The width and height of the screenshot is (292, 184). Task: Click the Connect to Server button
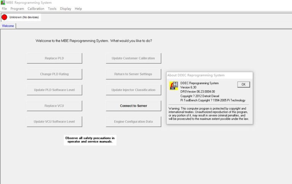pyautogui.click(x=133, y=106)
